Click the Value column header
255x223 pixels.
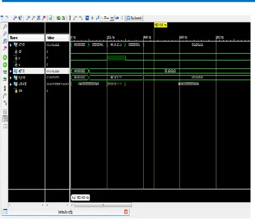(58, 38)
